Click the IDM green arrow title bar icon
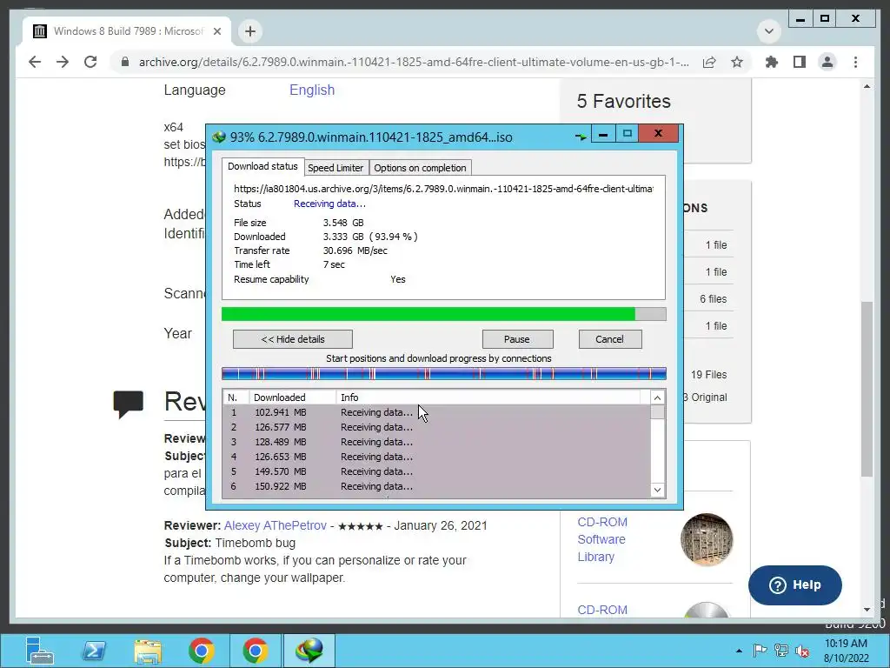 pyautogui.click(x=580, y=137)
